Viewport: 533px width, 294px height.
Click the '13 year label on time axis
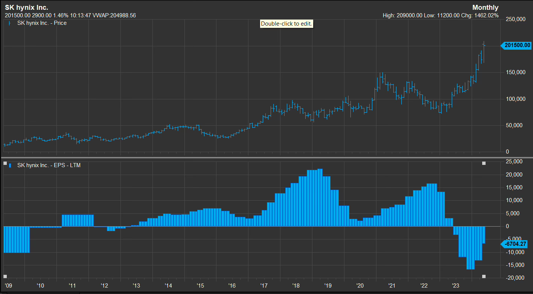coord(136,285)
